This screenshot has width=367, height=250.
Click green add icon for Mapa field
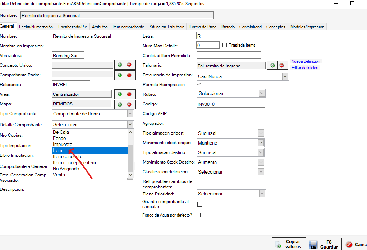click(x=119, y=104)
